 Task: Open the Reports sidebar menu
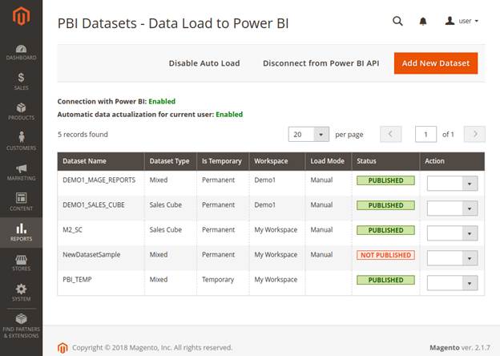pos(21,233)
